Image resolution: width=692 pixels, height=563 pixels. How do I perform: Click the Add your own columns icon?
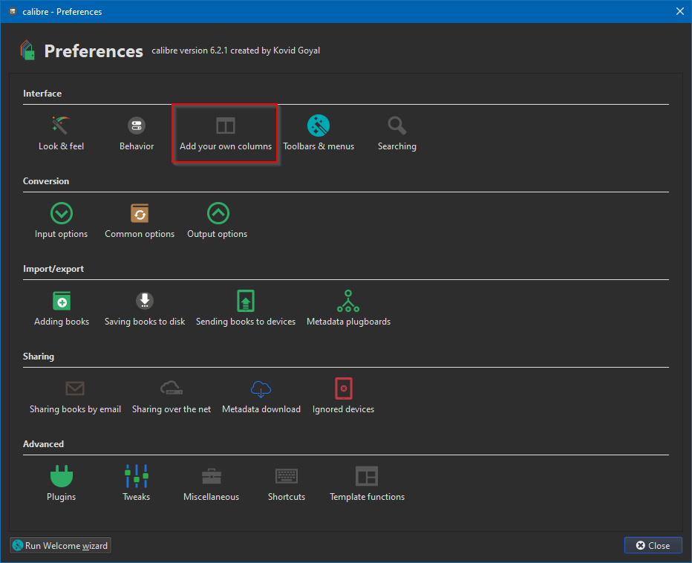click(226, 134)
